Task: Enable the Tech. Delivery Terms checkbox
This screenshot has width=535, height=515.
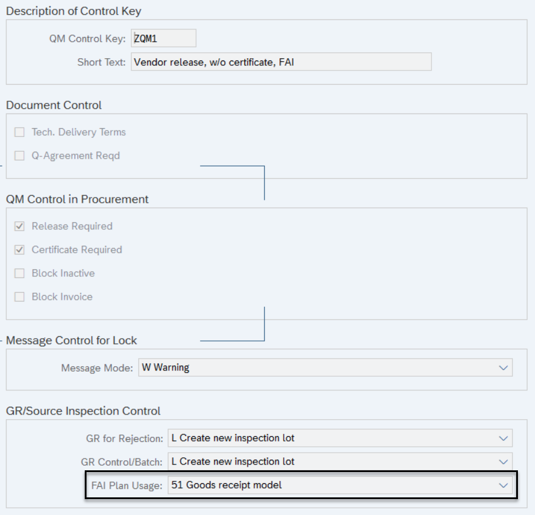Action: point(19,132)
